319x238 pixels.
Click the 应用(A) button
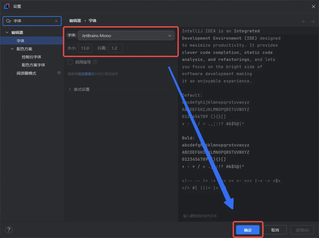(302, 230)
